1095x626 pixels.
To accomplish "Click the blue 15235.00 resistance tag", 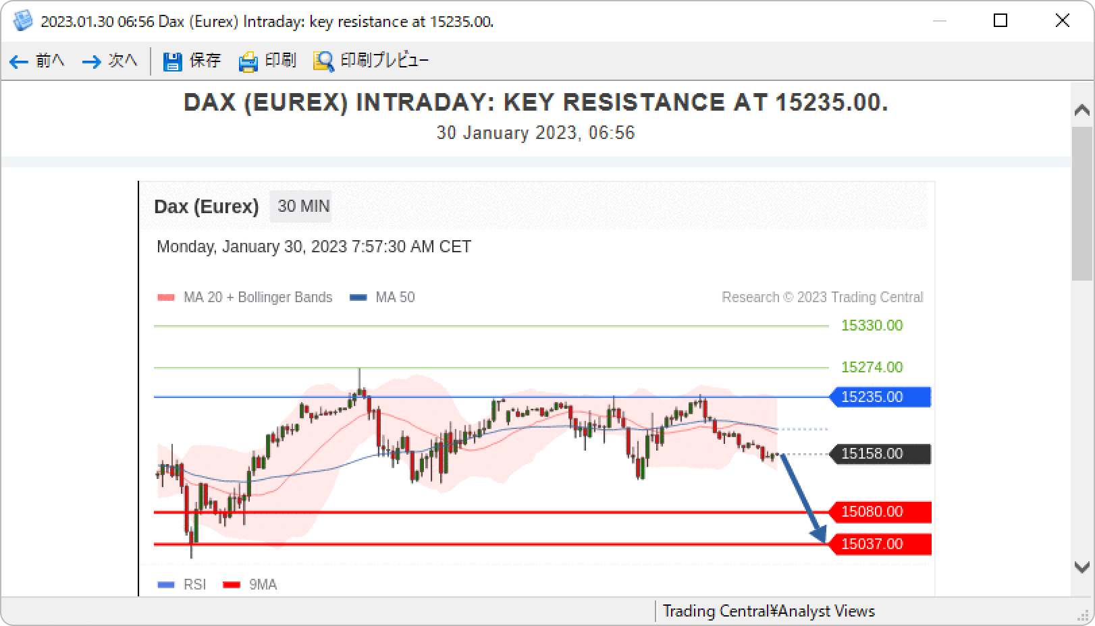I will click(880, 397).
